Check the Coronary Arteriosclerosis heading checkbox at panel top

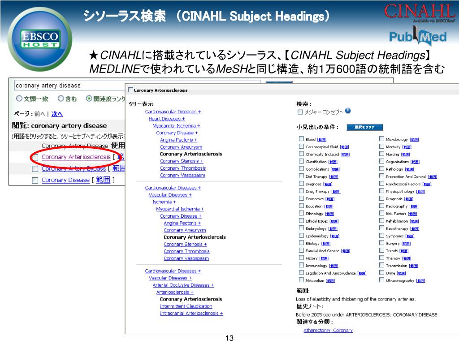click(x=131, y=90)
